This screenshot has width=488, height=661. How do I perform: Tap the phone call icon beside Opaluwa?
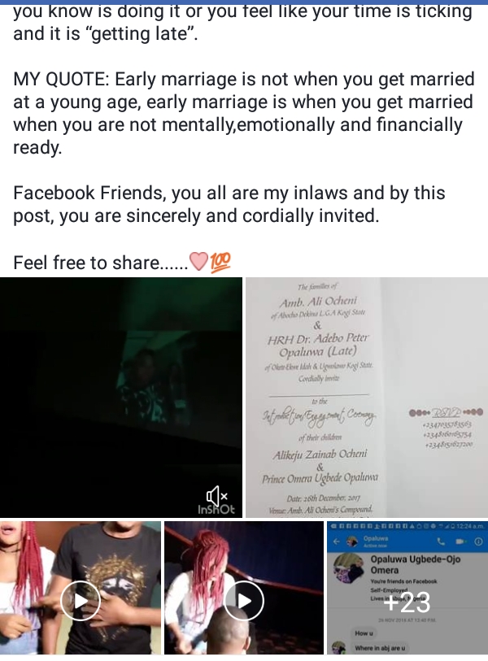[441, 541]
